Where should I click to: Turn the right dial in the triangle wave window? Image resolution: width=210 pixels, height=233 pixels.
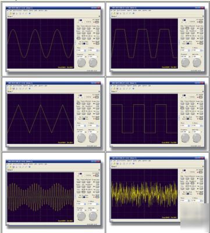coord(93,138)
